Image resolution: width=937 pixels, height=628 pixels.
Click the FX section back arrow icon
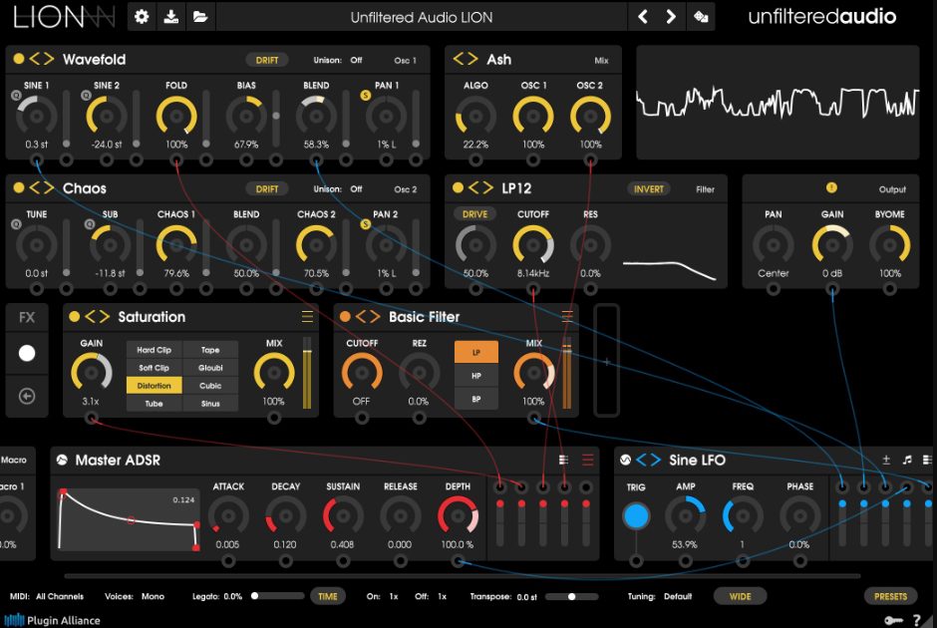(27, 396)
